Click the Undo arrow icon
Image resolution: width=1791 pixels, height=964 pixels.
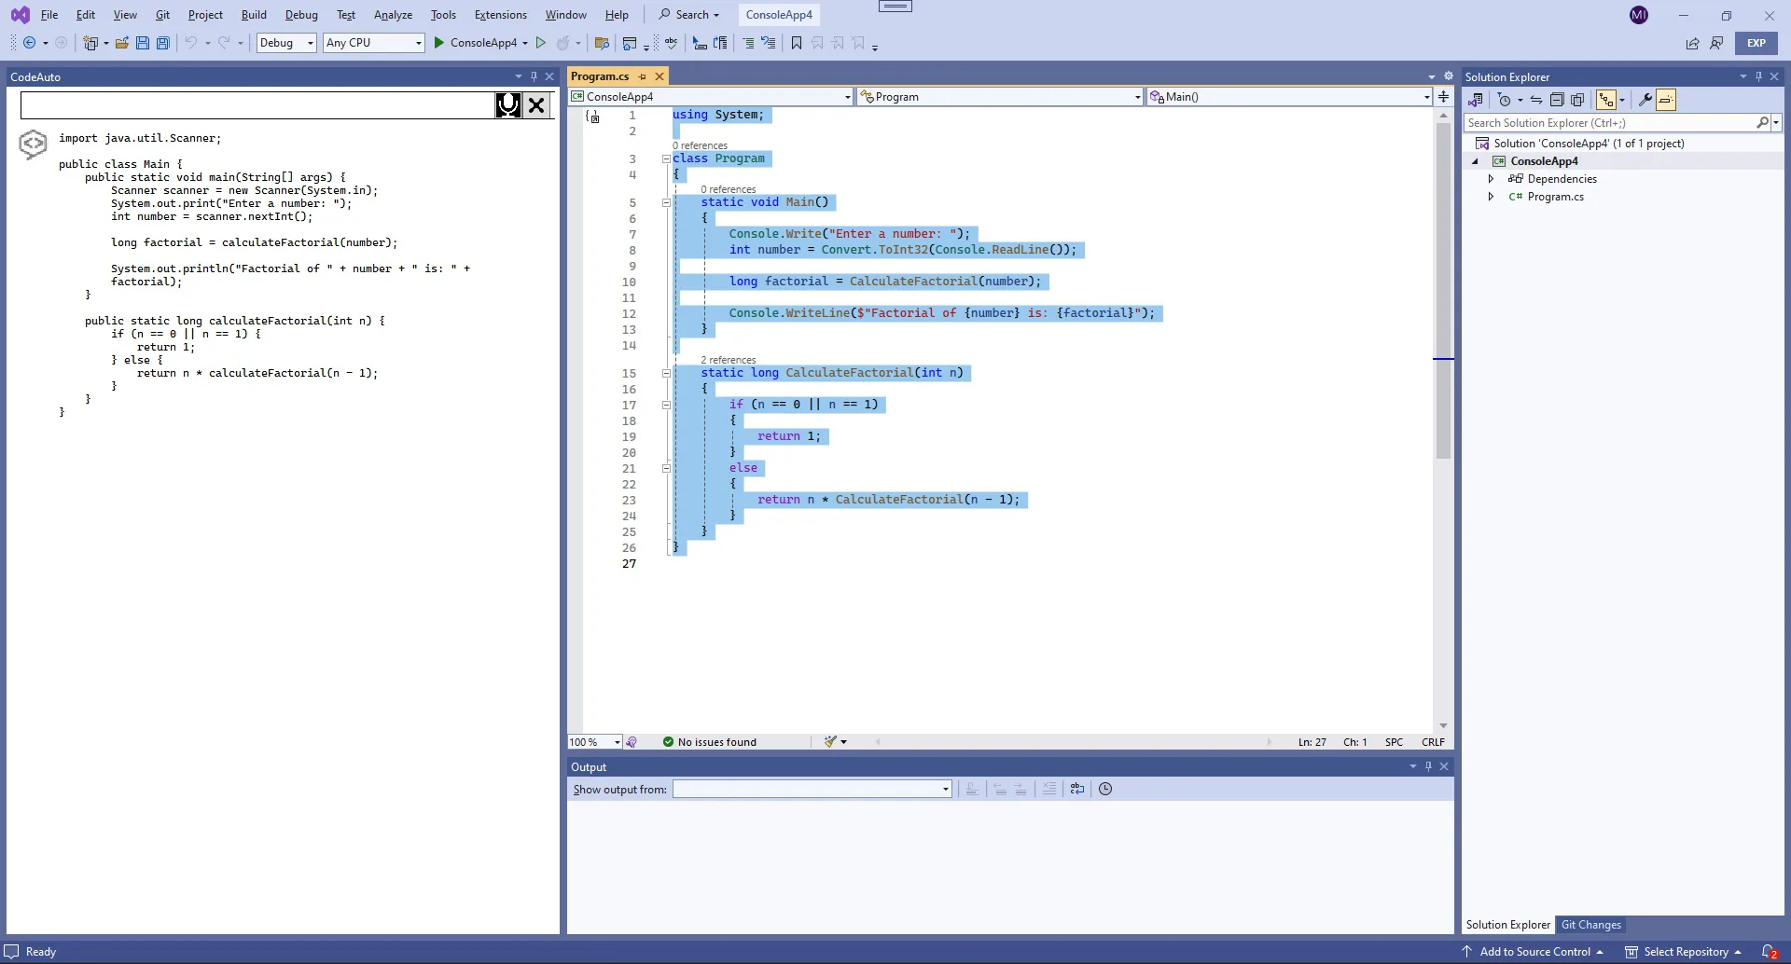point(190,43)
